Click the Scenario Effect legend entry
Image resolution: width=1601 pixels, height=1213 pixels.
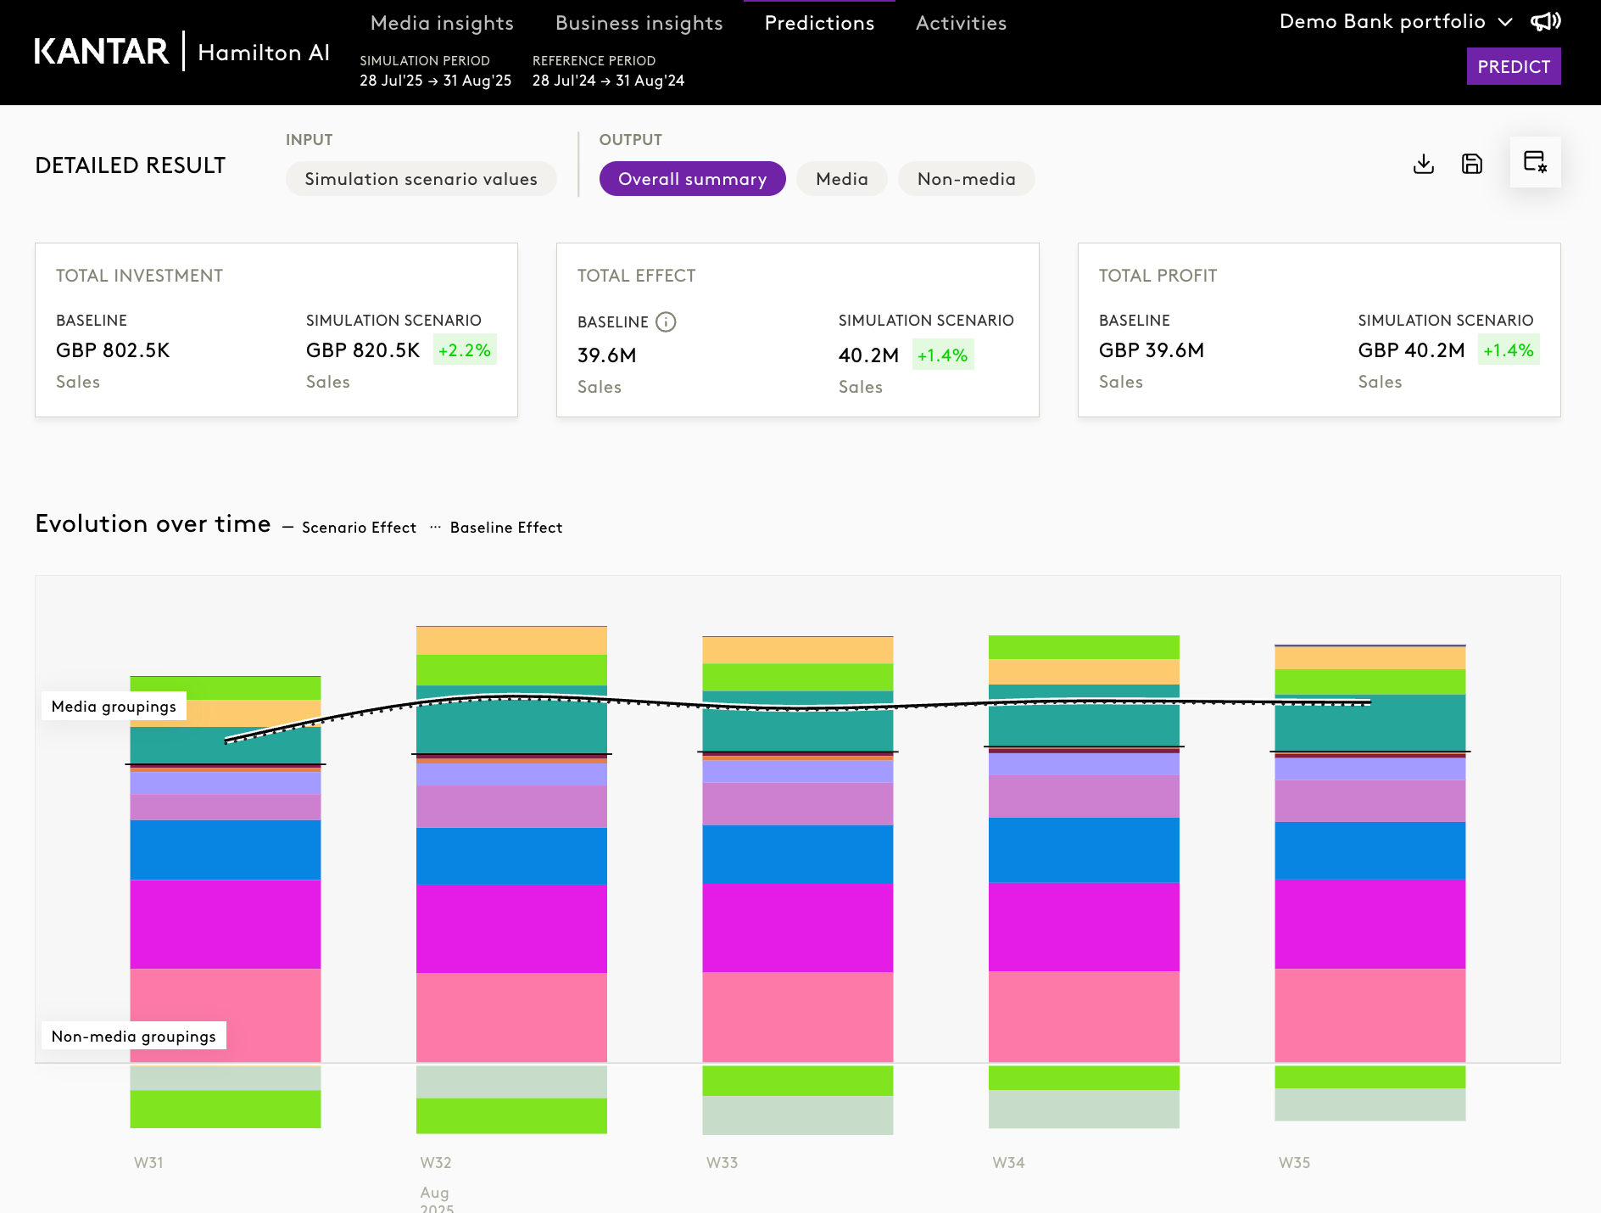click(x=349, y=528)
